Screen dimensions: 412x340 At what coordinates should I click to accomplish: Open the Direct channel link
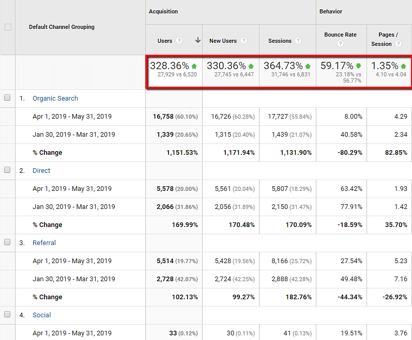41,171
